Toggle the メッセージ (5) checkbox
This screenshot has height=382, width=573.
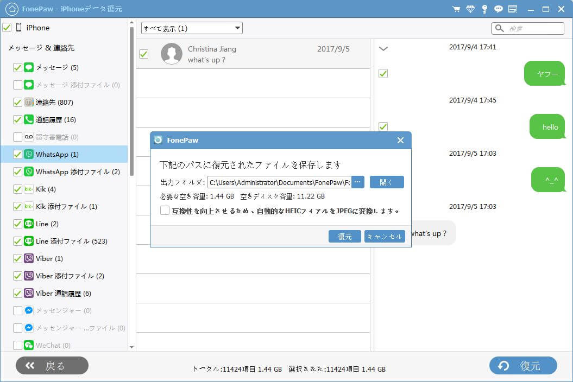click(x=17, y=68)
